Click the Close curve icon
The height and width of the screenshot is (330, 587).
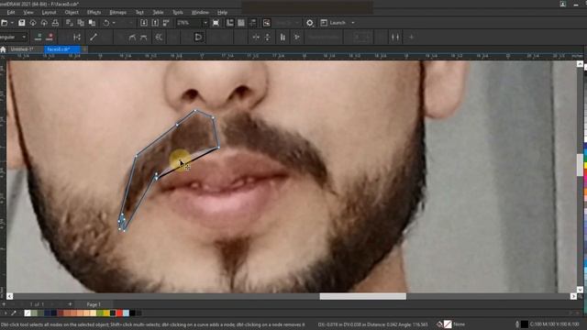(198, 37)
